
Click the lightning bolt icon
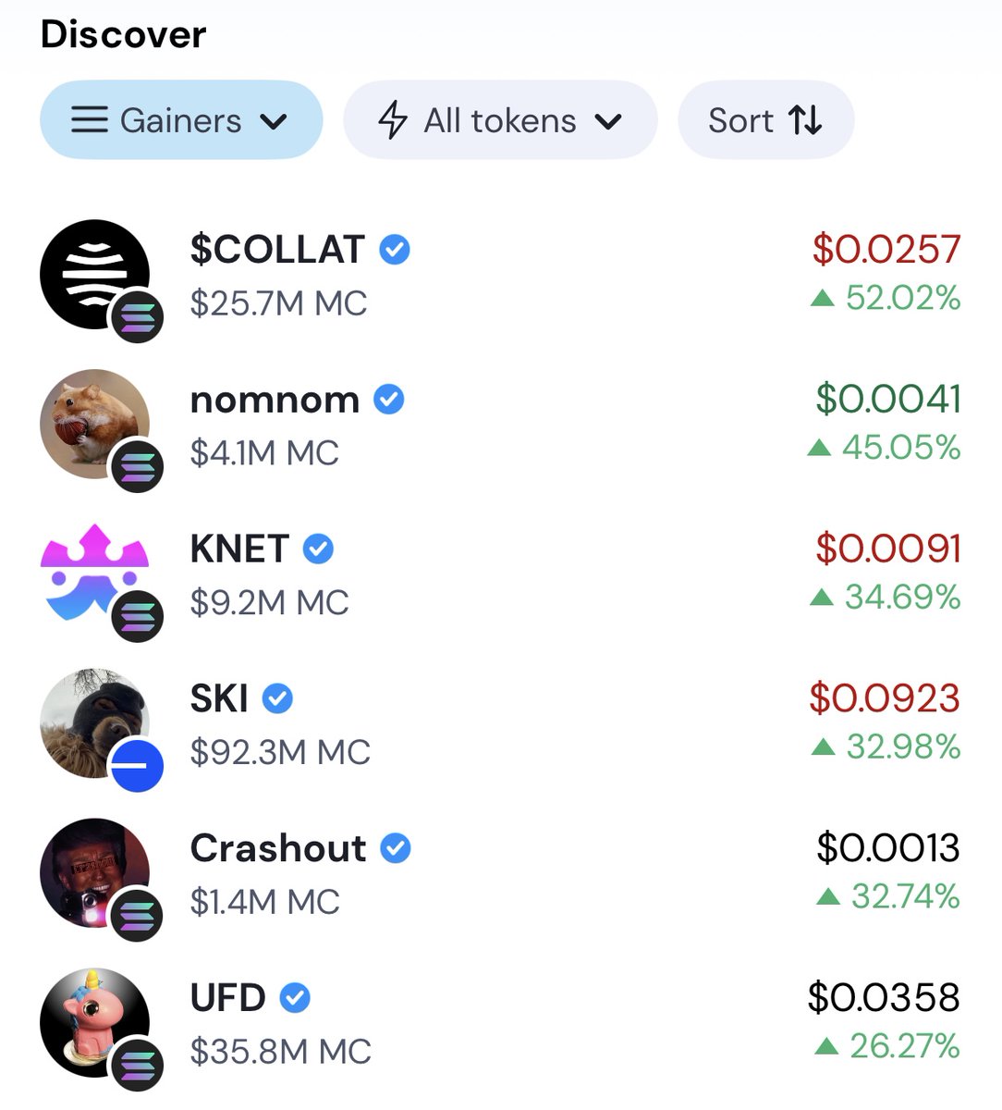coord(393,120)
